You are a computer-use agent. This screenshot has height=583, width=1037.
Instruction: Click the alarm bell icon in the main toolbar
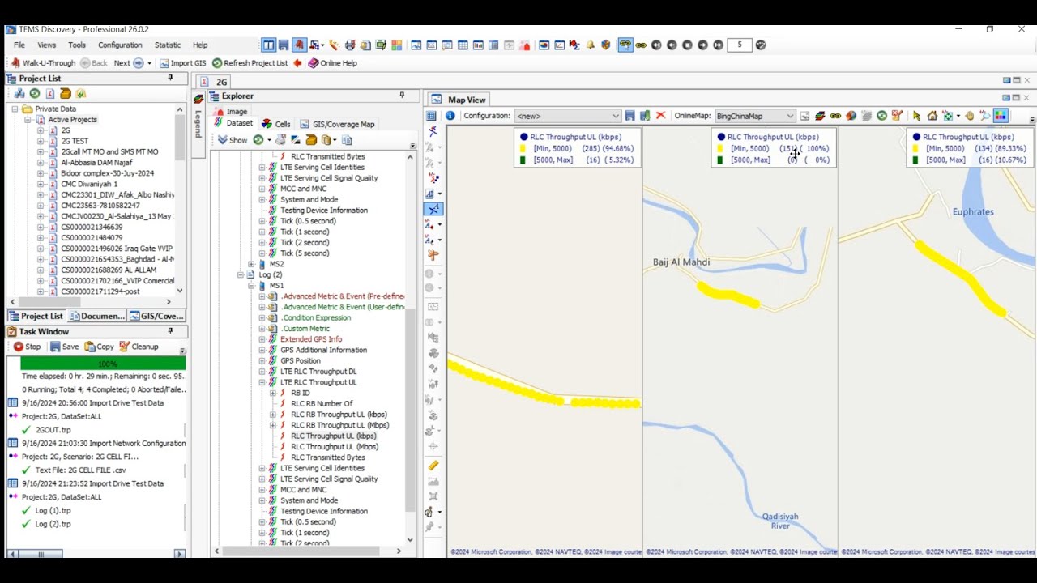click(591, 45)
